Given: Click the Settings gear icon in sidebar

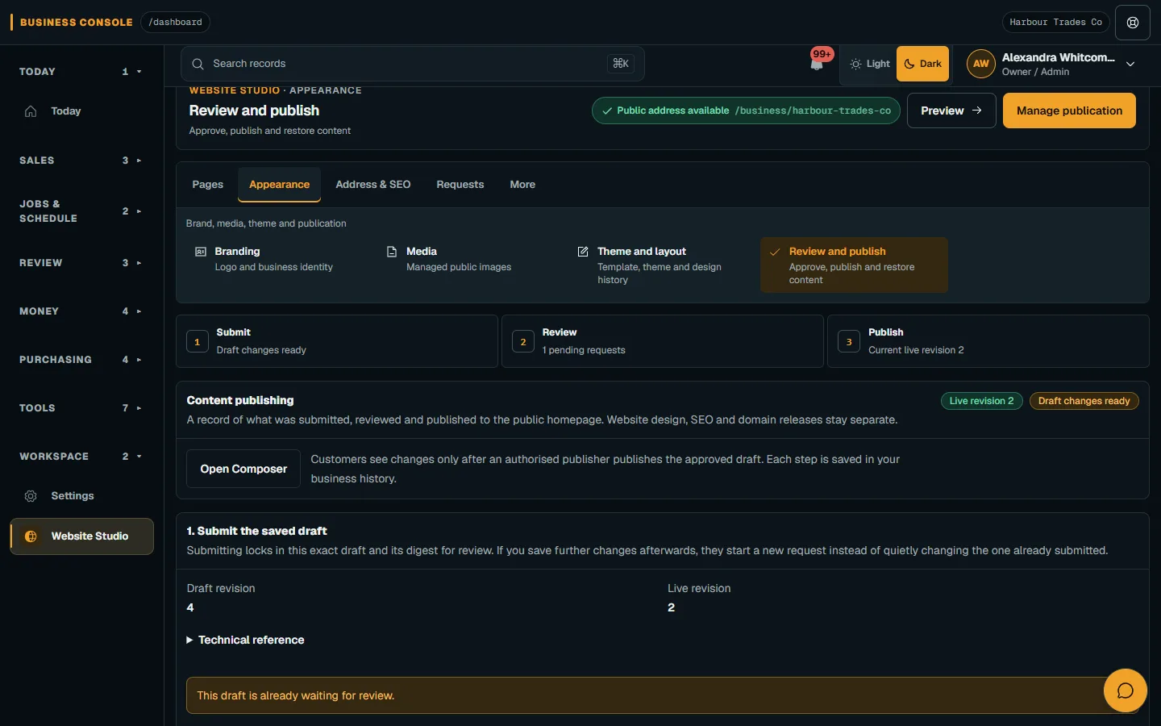Looking at the screenshot, I should tap(31, 496).
